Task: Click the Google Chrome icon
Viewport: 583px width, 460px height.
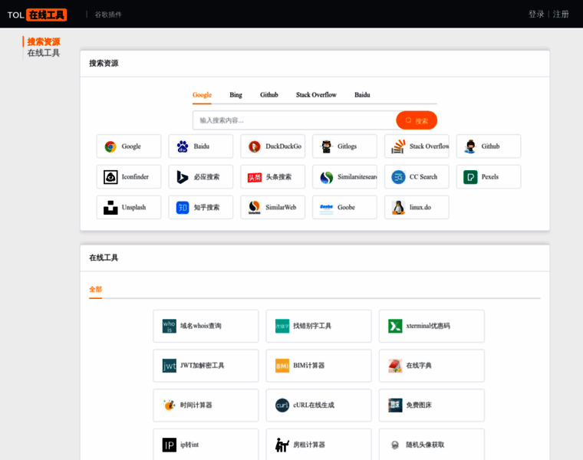Action: point(110,146)
